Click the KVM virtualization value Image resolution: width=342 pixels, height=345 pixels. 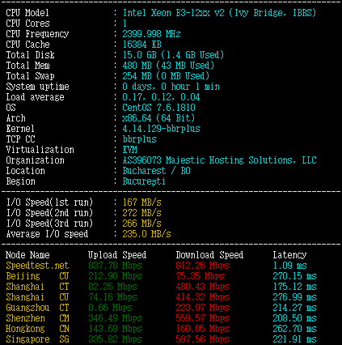129,150
